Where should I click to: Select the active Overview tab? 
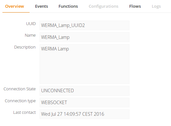pyautogui.click(x=14, y=6)
